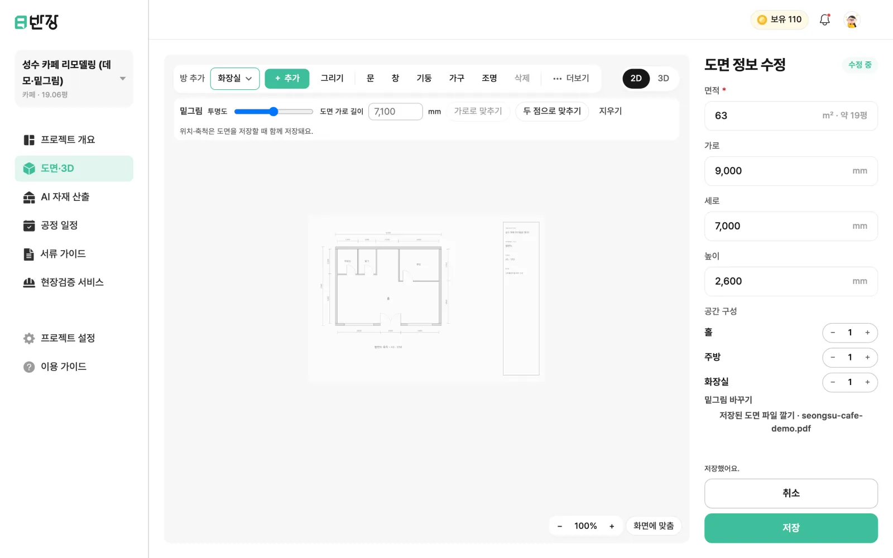
Task: Click the 가로 9,000 input field
Action: coord(791,171)
